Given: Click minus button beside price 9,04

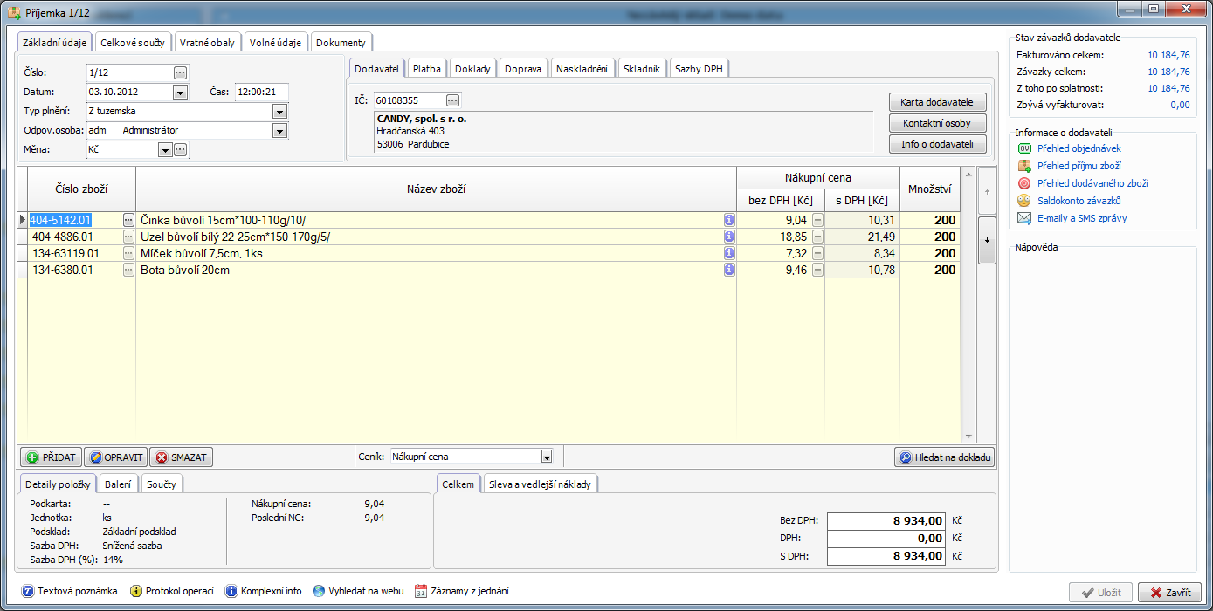Looking at the screenshot, I should [x=817, y=221].
